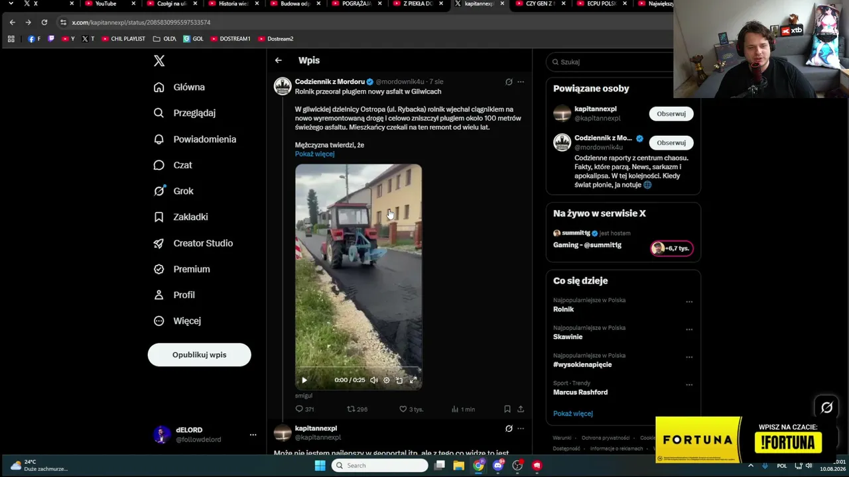Open the X logo home icon
Screen dimensions: 849x477
tap(159, 61)
